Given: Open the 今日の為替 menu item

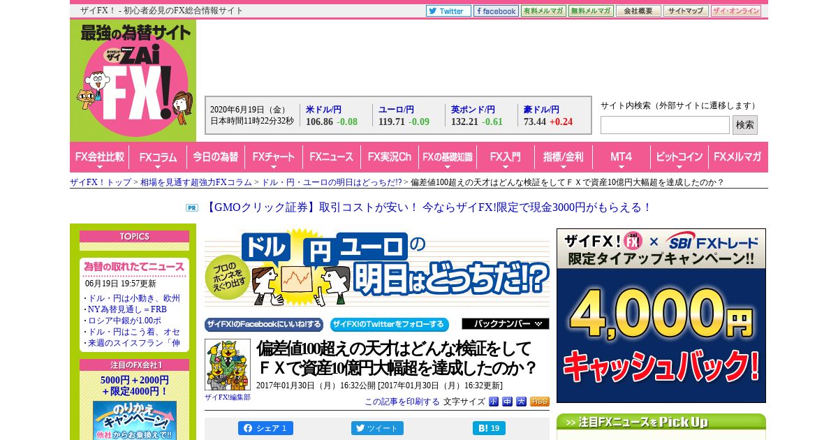Looking at the screenshot, I should (x=216, y=157).
